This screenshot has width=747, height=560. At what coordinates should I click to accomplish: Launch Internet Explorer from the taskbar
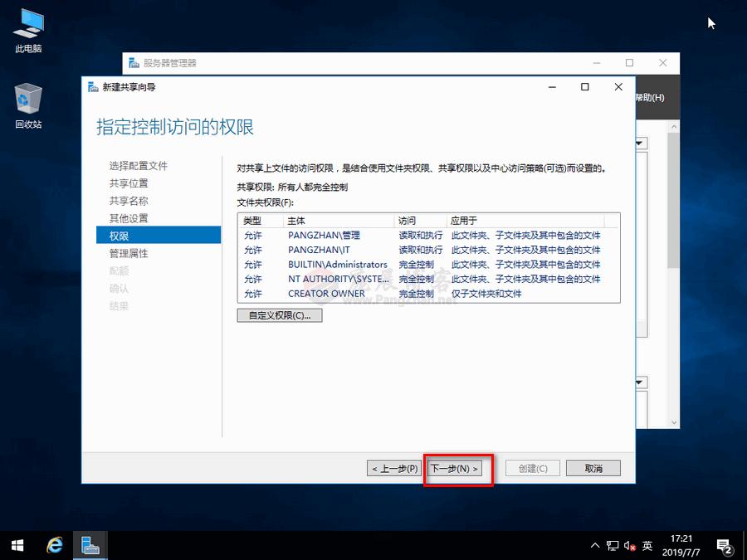(54, 546)
